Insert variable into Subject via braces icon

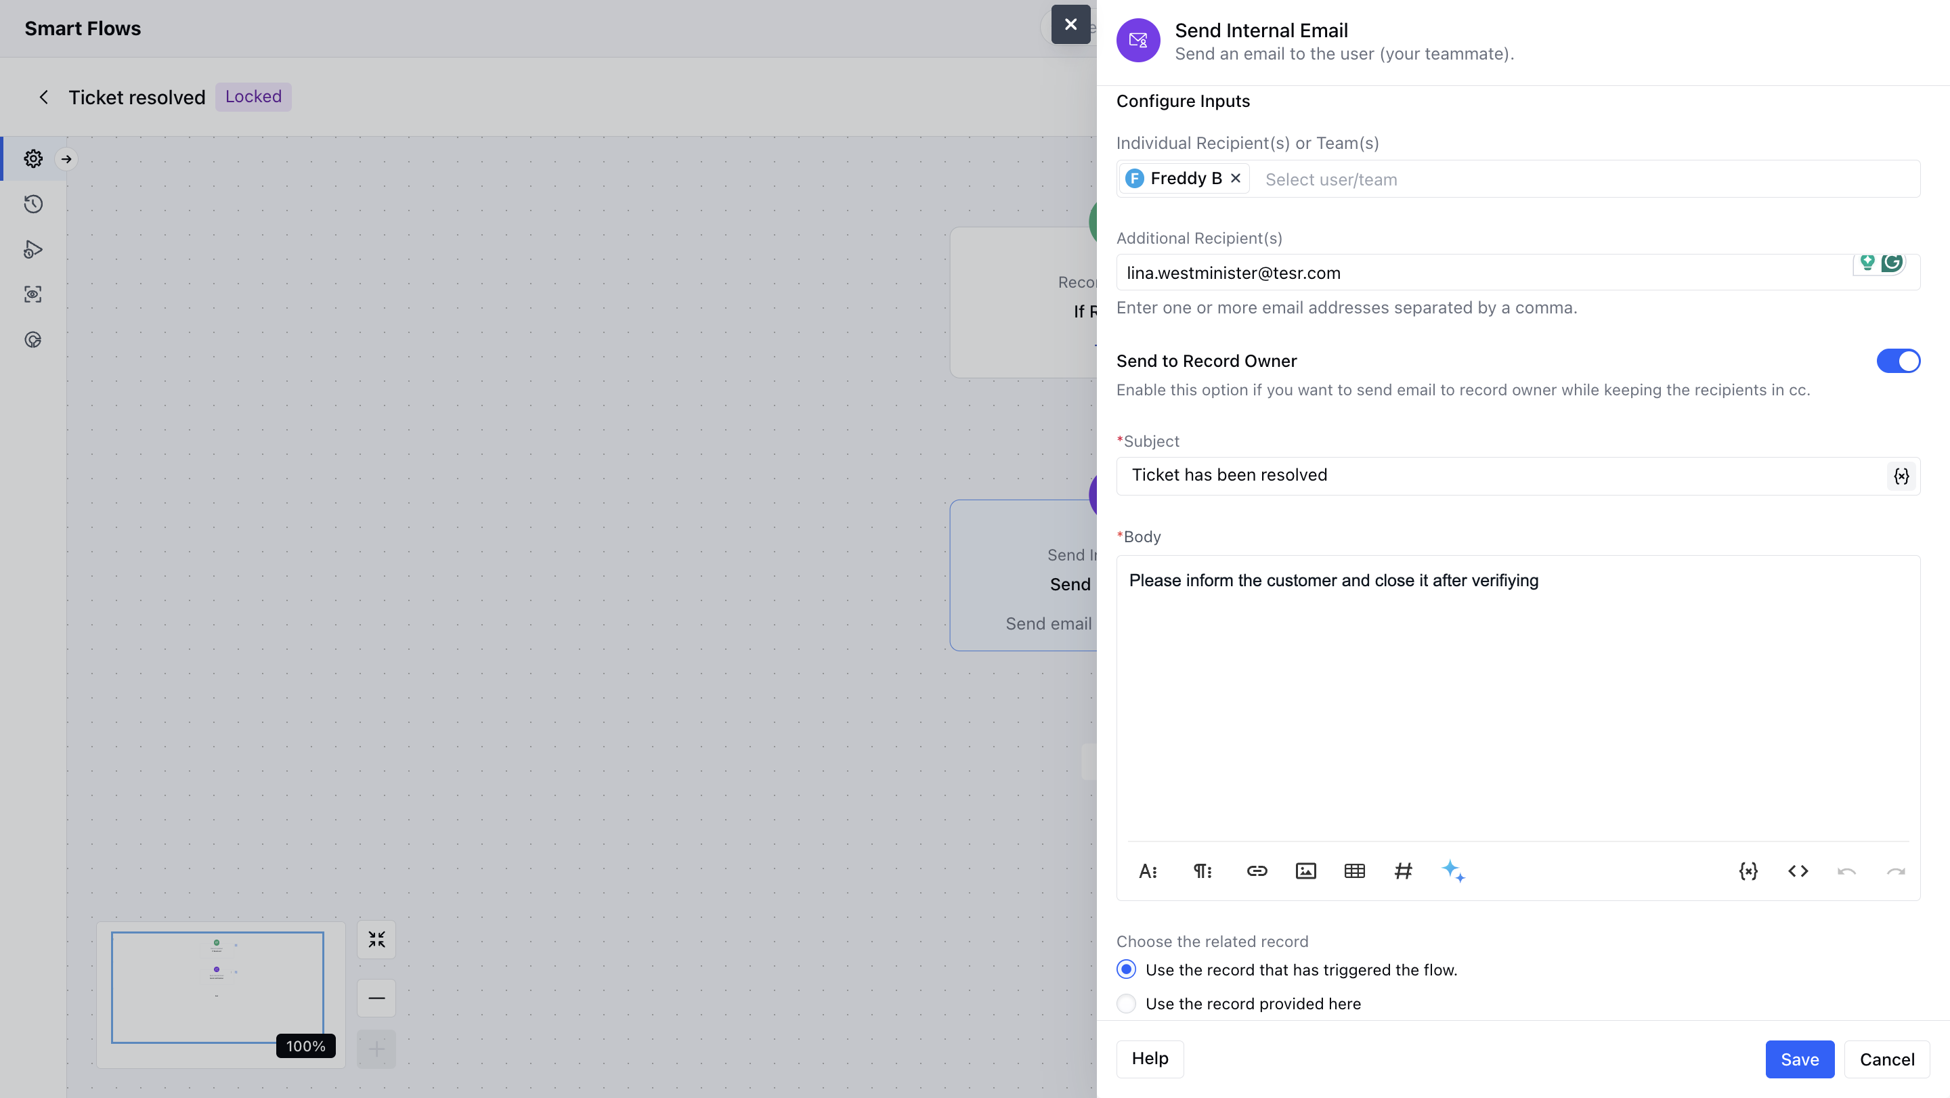pyautogui.click(x=1901, y=476)
